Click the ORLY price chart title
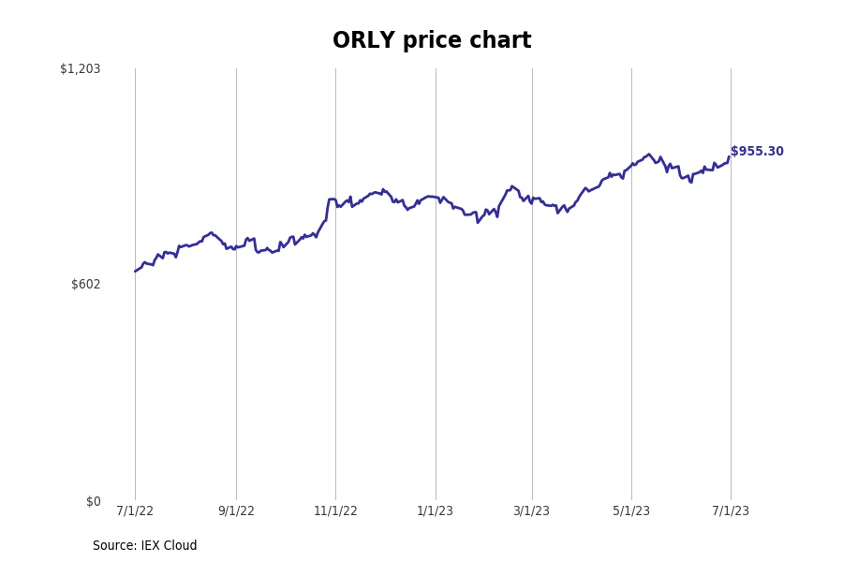 432,41
